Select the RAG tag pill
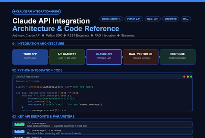The height and width of the screenshot is (138, 205). [x=186, y=19]
